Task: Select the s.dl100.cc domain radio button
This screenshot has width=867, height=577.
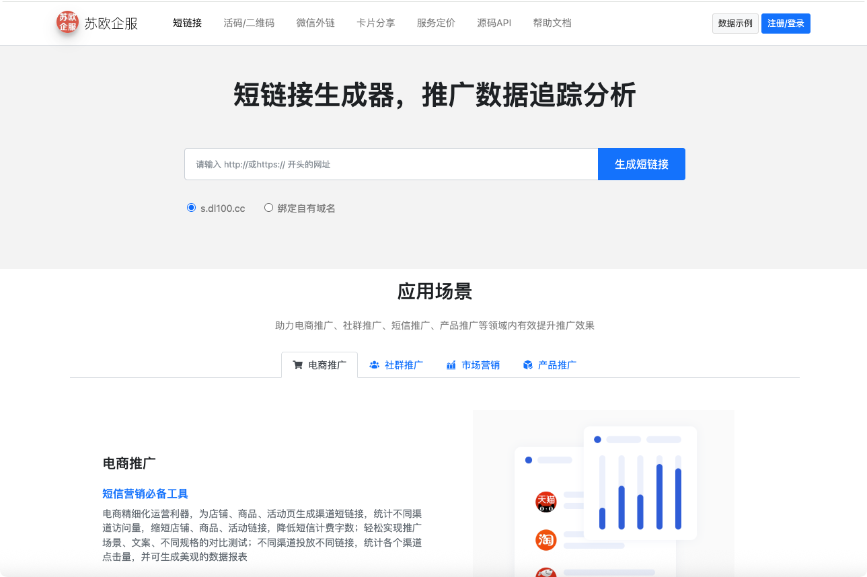Action: [191, 208]
